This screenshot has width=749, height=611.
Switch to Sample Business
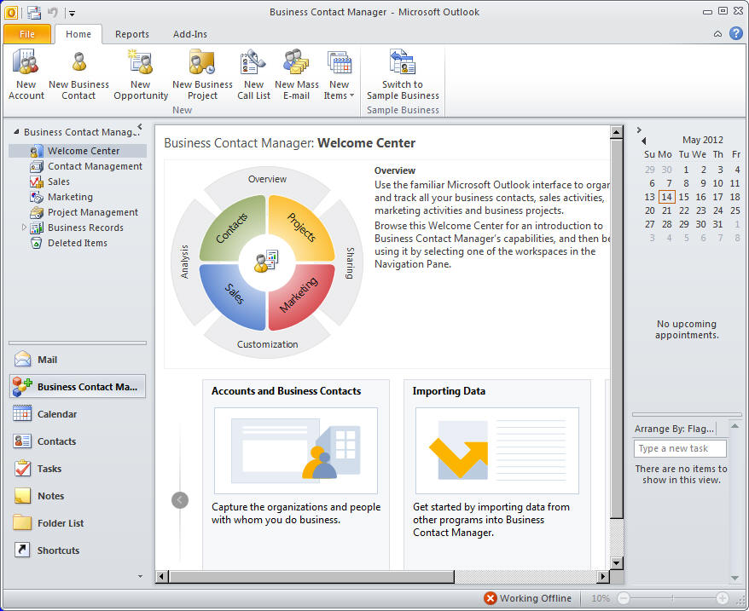403,74
